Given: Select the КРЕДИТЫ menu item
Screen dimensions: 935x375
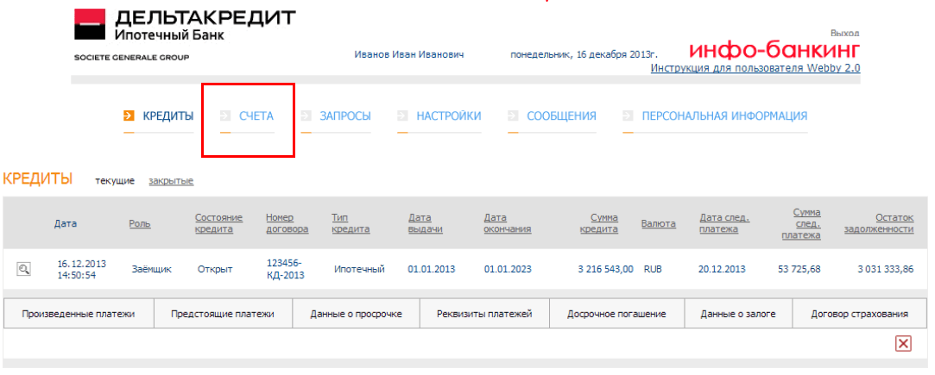Looking at the screenshot, I should [168, 116].
